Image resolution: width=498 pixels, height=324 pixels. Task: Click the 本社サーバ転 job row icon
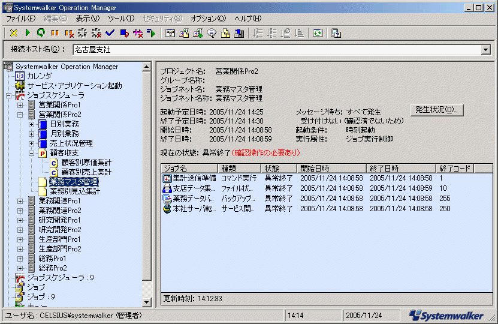click(x=167, y=209)
